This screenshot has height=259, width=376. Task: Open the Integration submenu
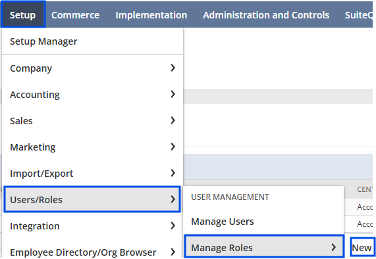click(92, 225)
